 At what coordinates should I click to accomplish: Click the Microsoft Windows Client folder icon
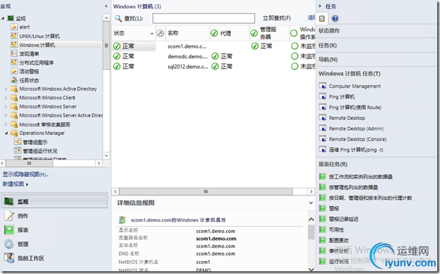14,97
